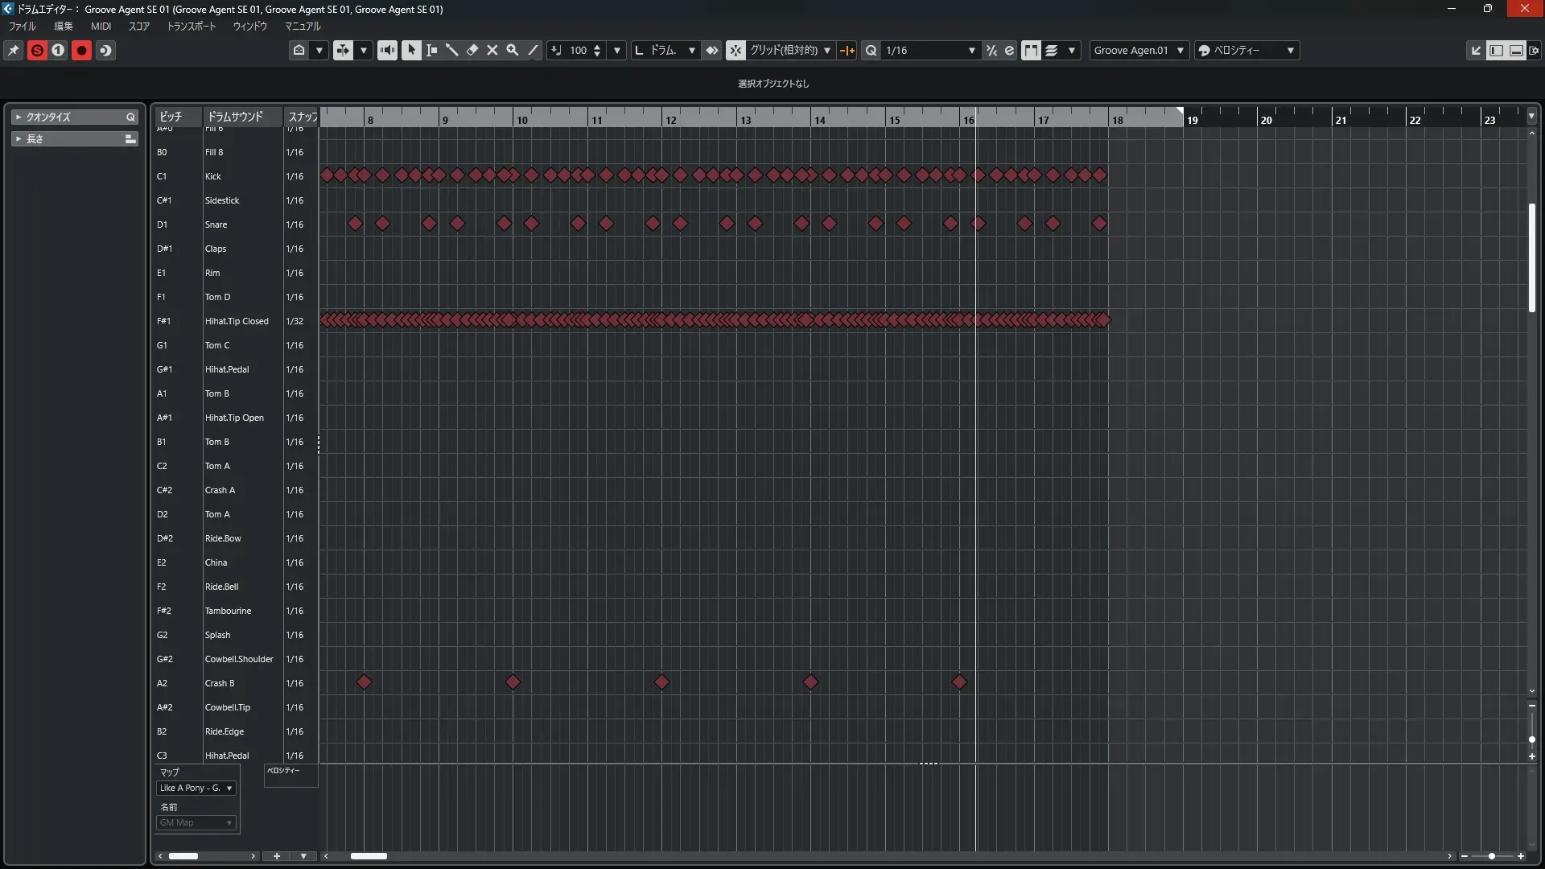This screenshot has width=1545, height=869.
Task: Select the Line draw tool
Action: click(533, 50)
